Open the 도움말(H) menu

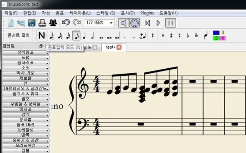(x=169, y=13)
